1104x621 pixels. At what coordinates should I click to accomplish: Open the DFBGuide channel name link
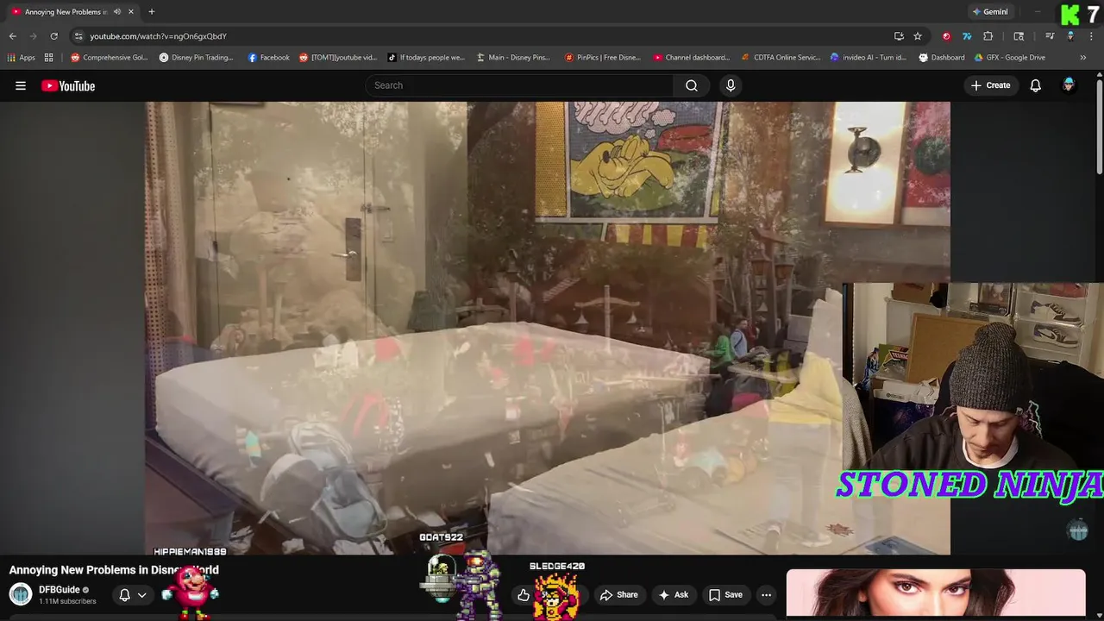[x=60, y=590]
